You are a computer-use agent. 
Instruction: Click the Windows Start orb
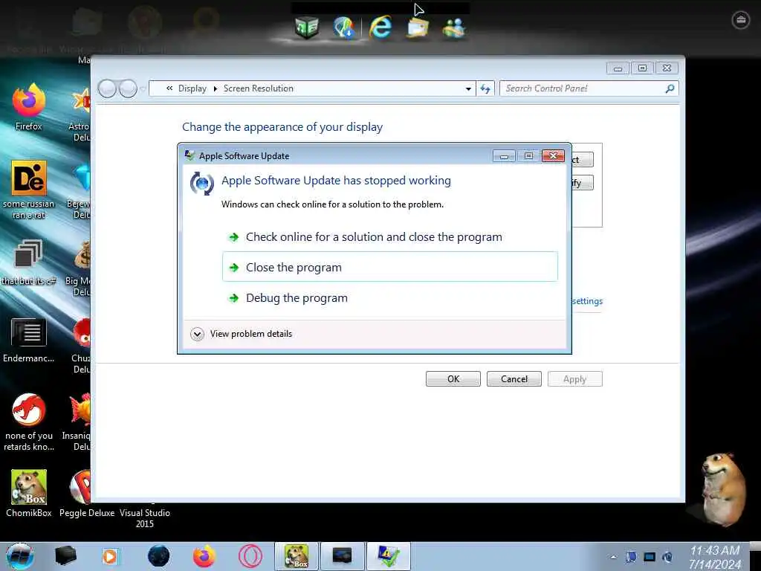coord(20,556)
